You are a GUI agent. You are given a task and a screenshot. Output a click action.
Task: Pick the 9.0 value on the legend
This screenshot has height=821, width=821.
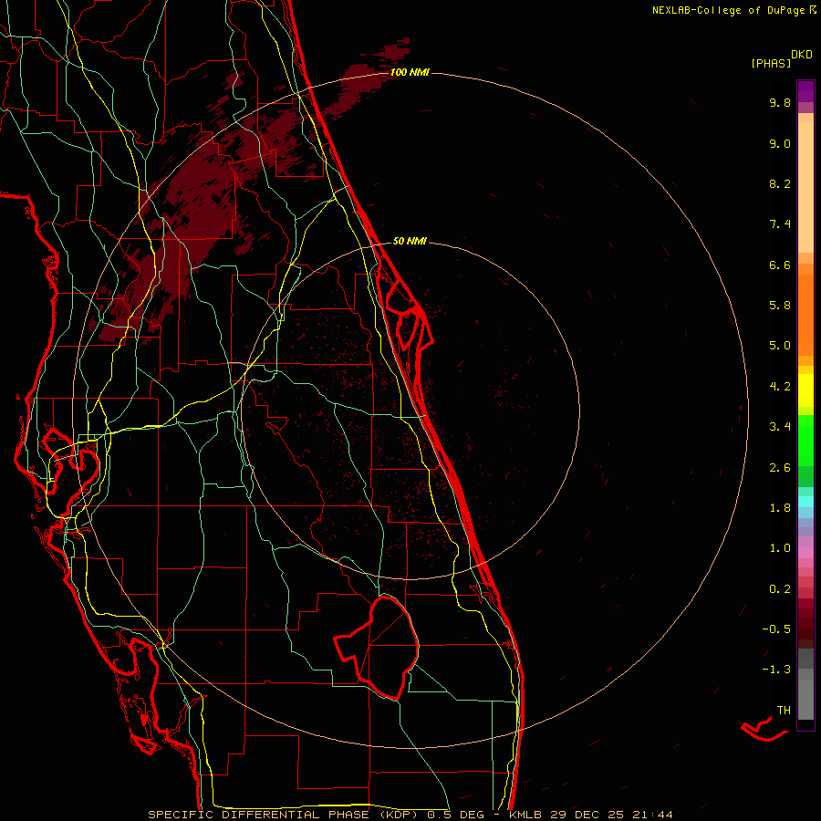click(780, 143)
